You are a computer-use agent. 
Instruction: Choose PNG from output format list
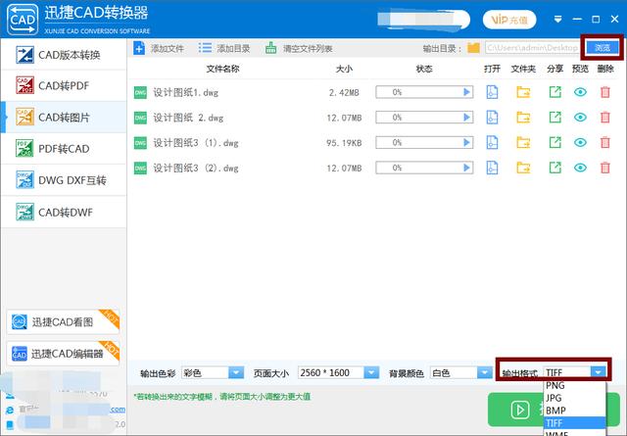[x=575, y=386]
